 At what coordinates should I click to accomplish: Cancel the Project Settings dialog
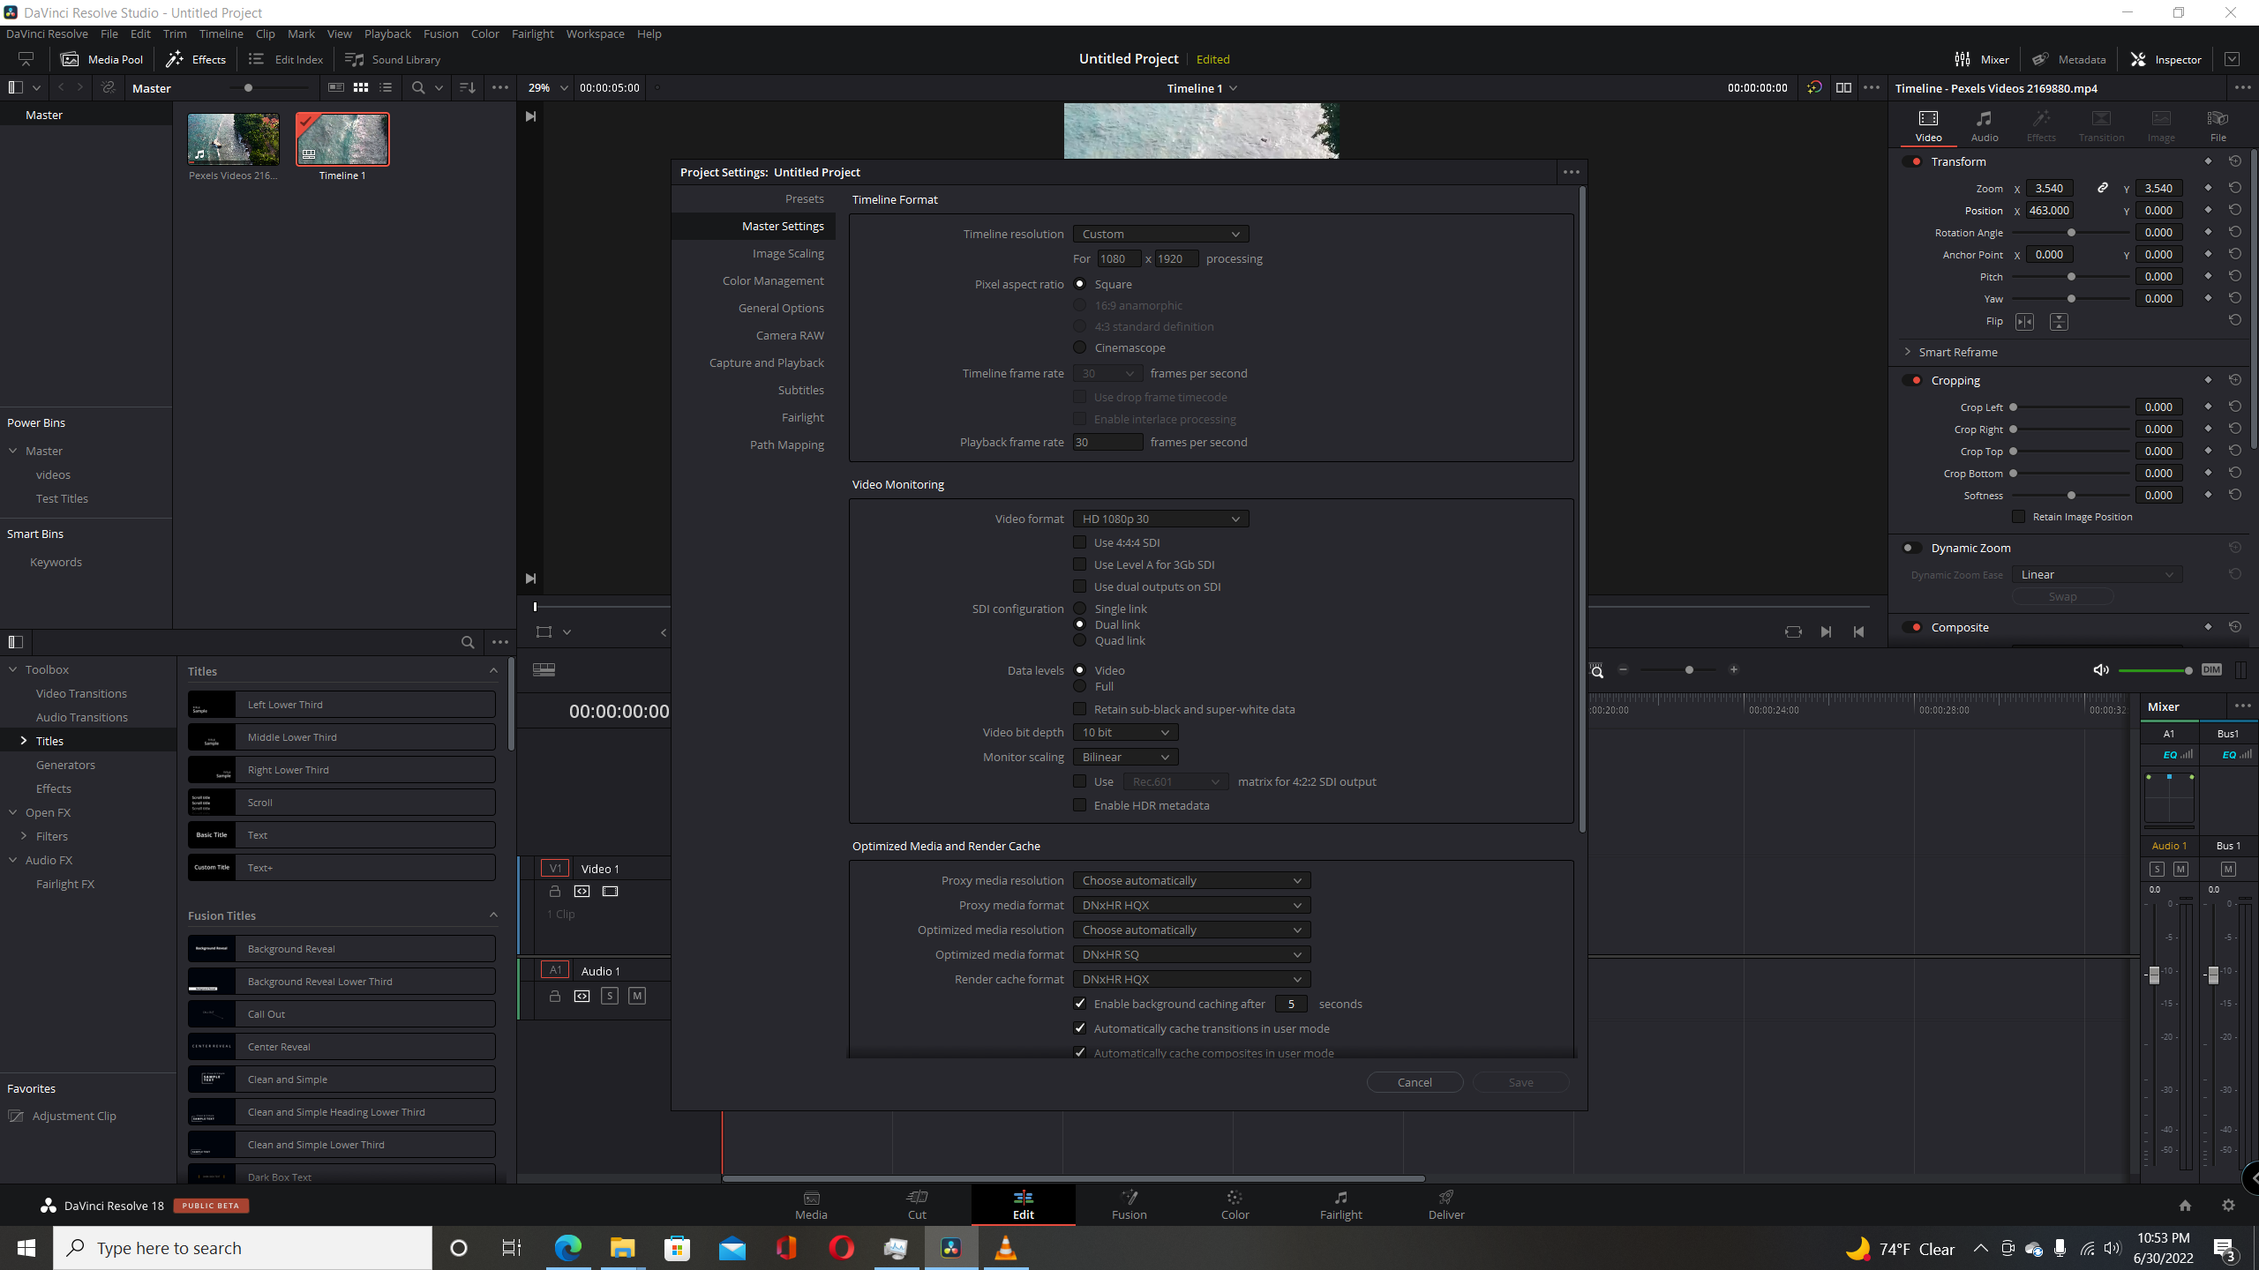point(1415,1082)
